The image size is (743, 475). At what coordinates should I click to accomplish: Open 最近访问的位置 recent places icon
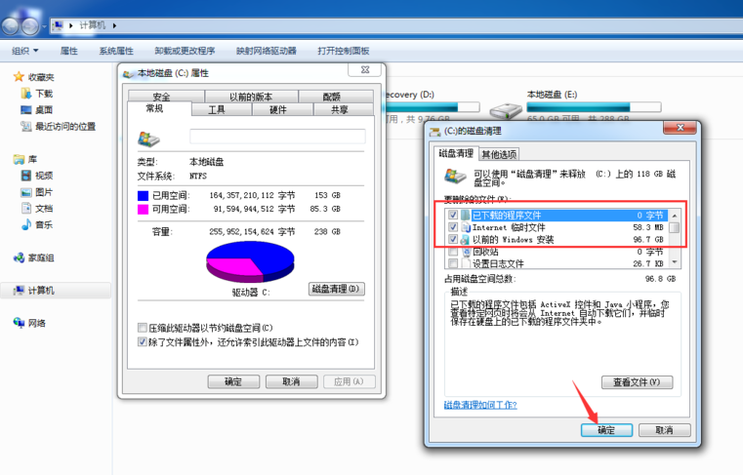(x=26, y=126)
